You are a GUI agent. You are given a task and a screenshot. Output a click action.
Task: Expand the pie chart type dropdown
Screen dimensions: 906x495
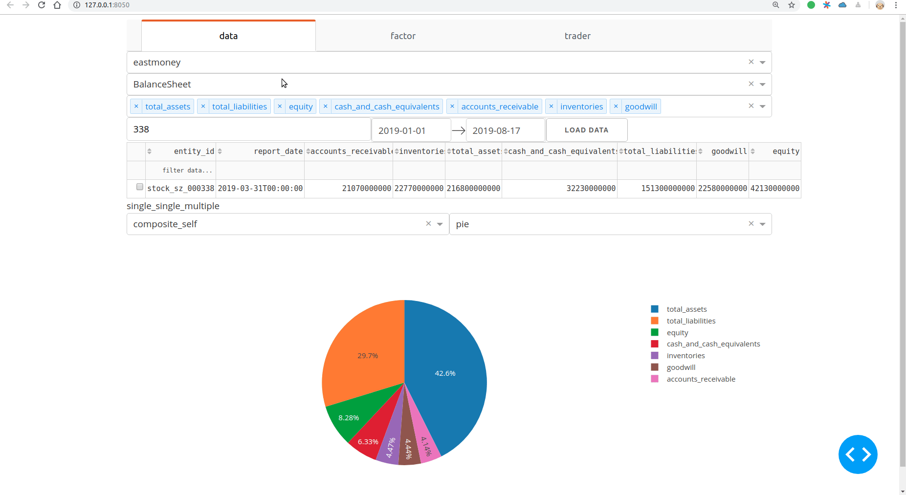762,224
